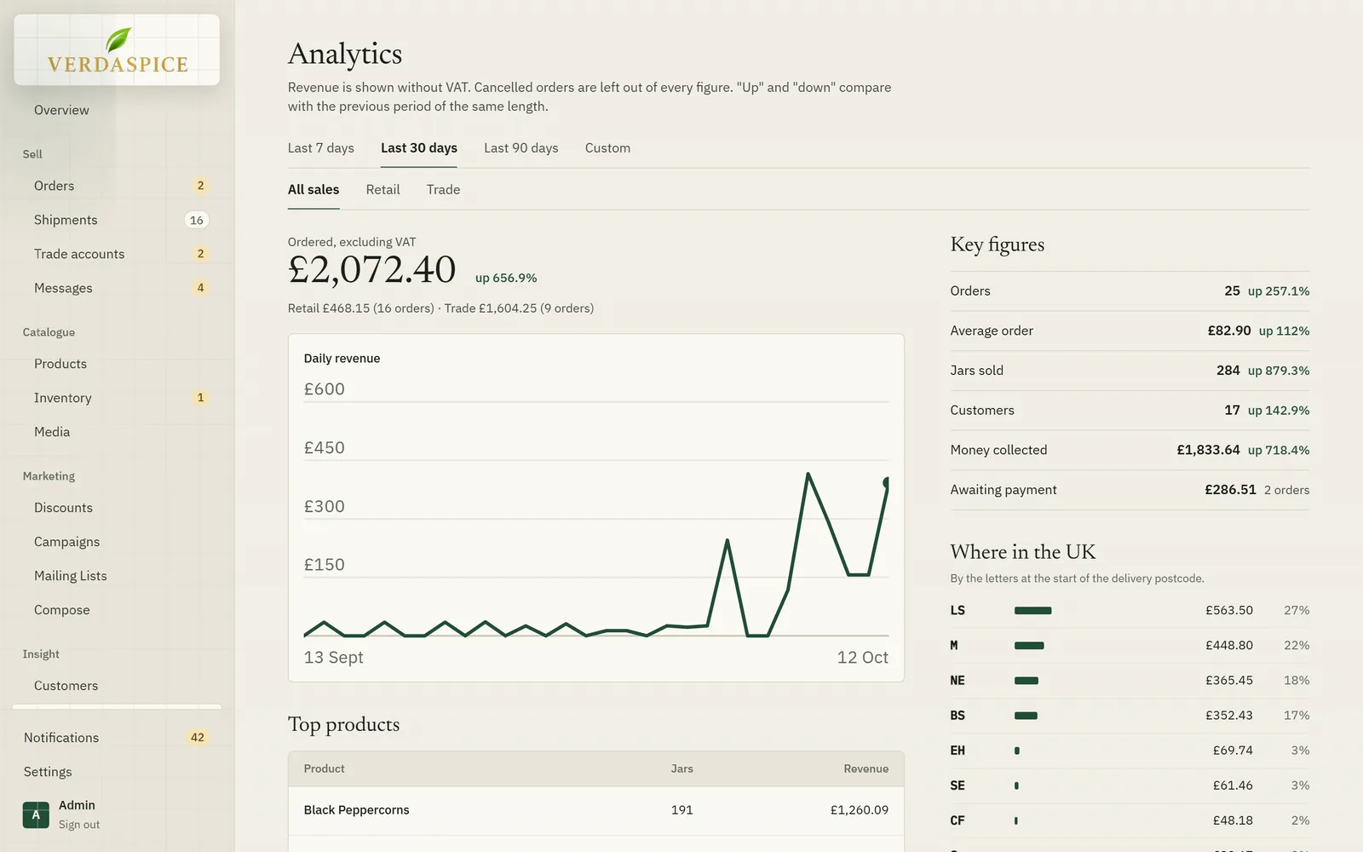
Task: Click the £2,072.40 total revenue figure
Action: [x=372, y=270]
